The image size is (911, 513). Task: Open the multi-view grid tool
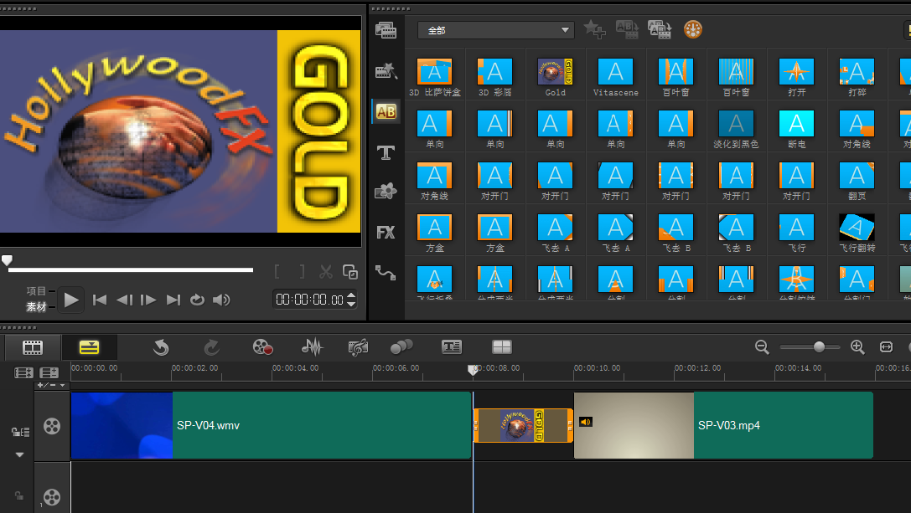tap(501, 347)
